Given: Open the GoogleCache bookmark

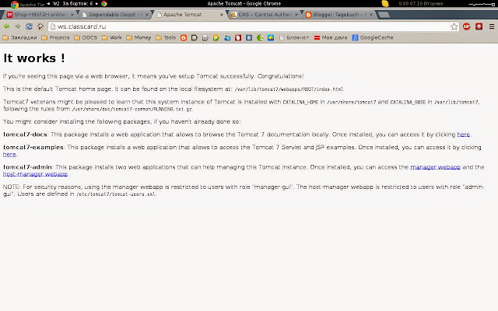Looking at the screenshot, I should [373, 38].
